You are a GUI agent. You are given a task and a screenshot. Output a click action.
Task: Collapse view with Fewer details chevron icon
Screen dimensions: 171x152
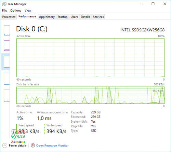[x=5, y=146]
